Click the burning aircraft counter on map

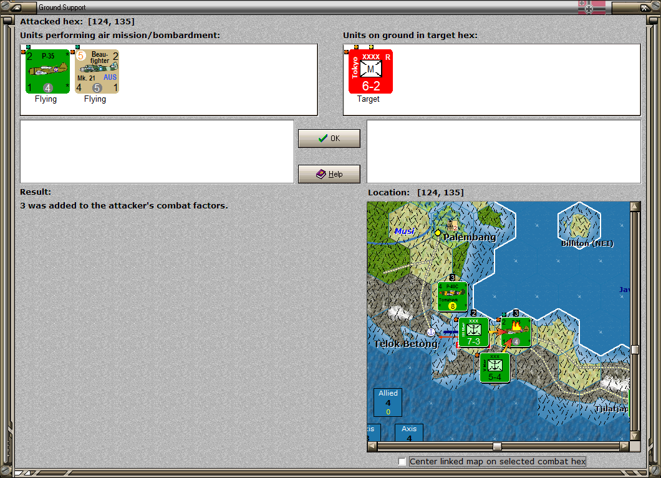pos(516,333)
